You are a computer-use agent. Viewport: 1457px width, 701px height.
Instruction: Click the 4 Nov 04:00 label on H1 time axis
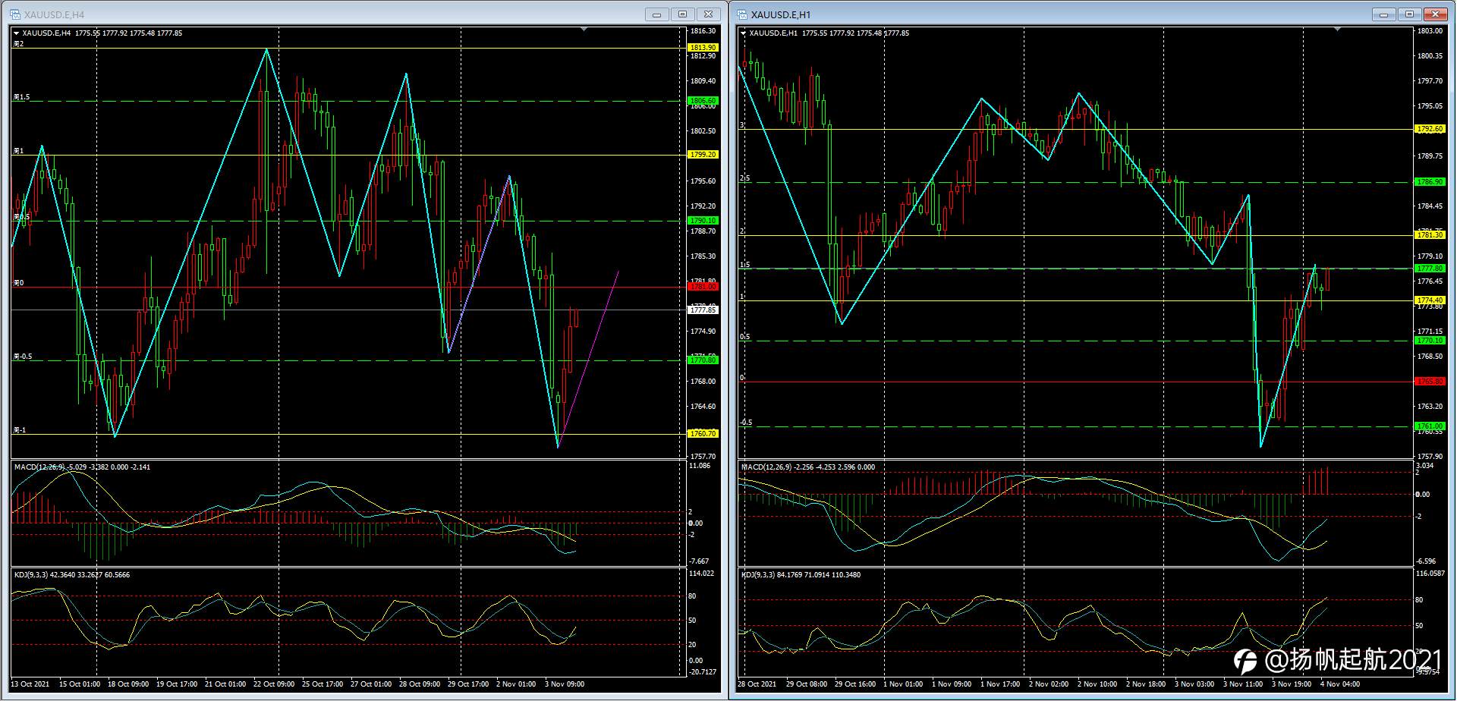pyautogui.click(x=1339, y=684)
